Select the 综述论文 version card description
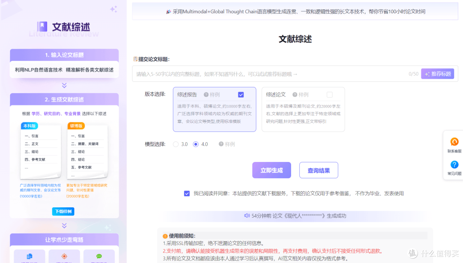The image size is (463, 263). 303,114
